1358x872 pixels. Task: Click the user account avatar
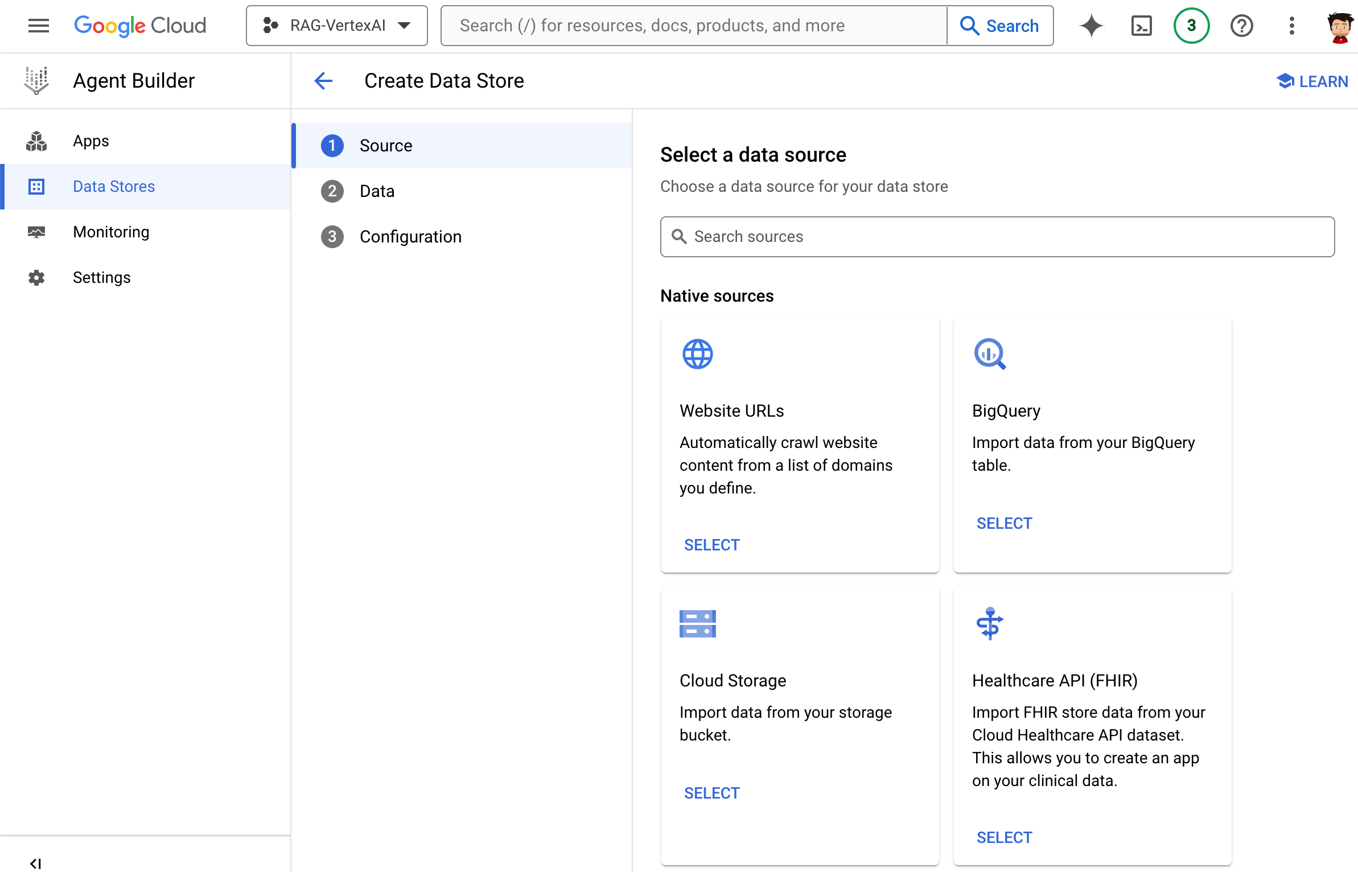(x=1339, y=27)
